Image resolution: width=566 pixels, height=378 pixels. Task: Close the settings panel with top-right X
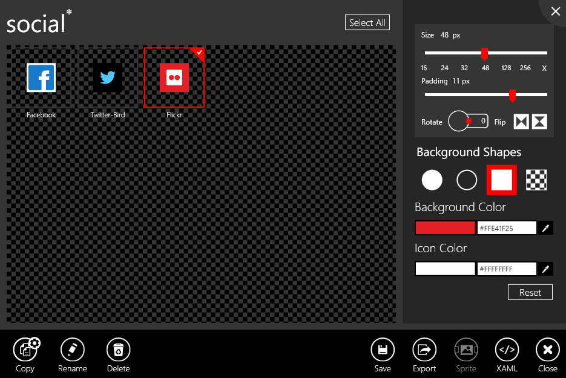click(556, 11)
